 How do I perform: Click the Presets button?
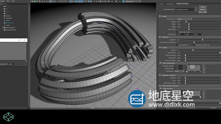click(x=203, y=9)
